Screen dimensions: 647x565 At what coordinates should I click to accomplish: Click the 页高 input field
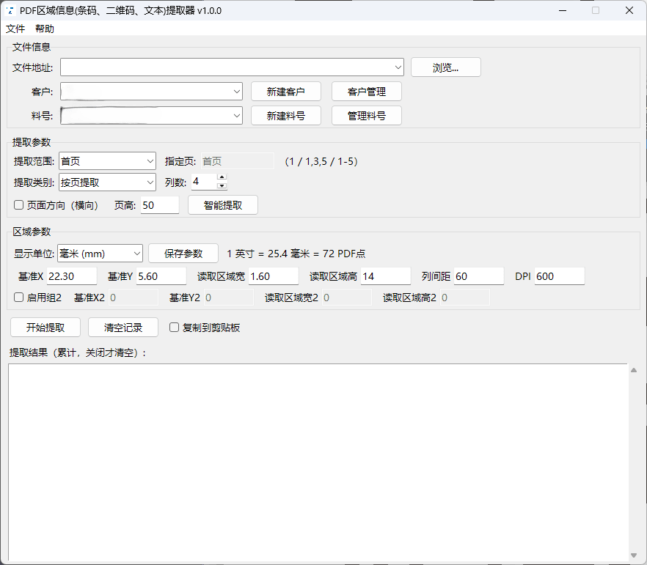coord(160,205)
